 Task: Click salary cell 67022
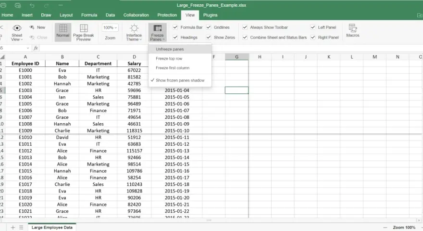click(134, 70)
